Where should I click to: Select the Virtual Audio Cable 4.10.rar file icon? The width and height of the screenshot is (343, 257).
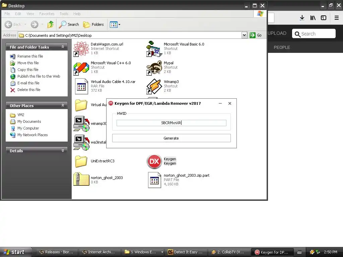click(x=81, y=87)
